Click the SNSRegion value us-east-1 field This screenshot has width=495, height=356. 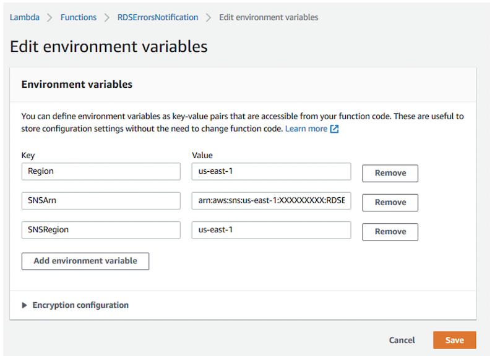(271, 230)
